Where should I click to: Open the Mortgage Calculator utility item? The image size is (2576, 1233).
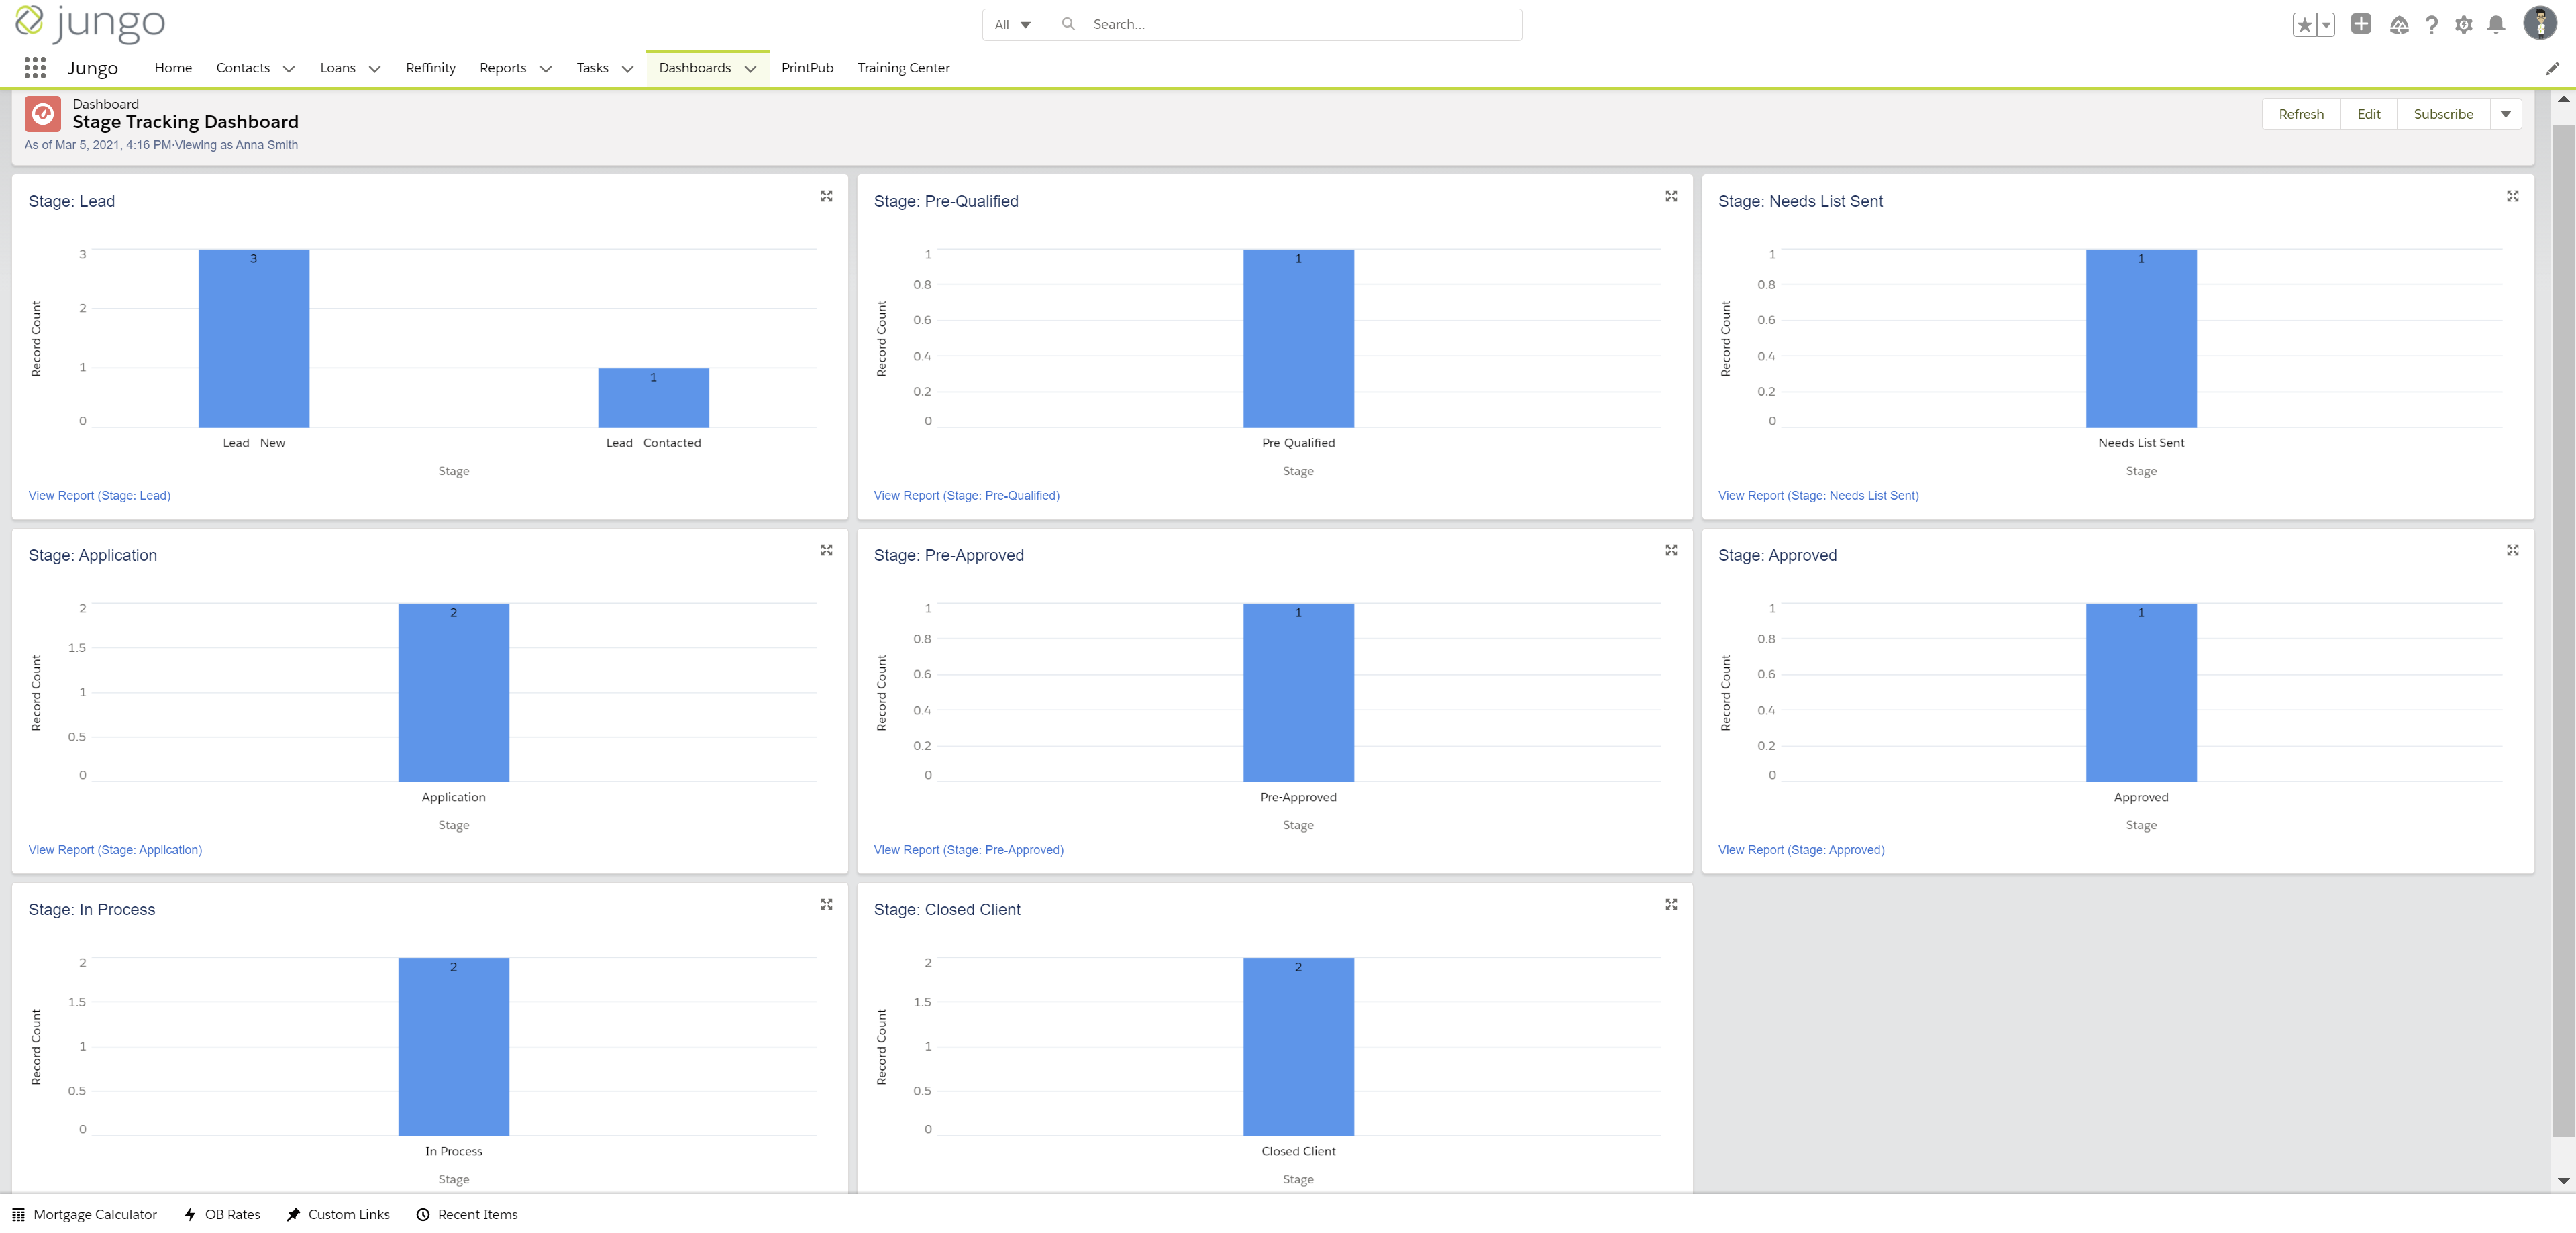tap(85, 1214)
